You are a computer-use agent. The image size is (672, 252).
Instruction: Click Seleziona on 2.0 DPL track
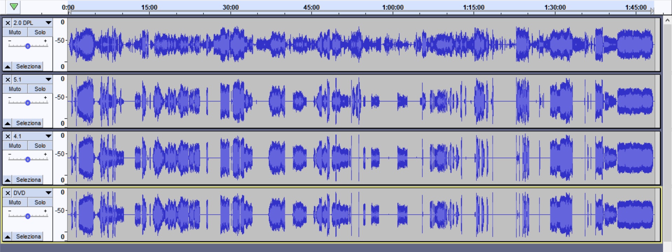(x=28, y=66)
